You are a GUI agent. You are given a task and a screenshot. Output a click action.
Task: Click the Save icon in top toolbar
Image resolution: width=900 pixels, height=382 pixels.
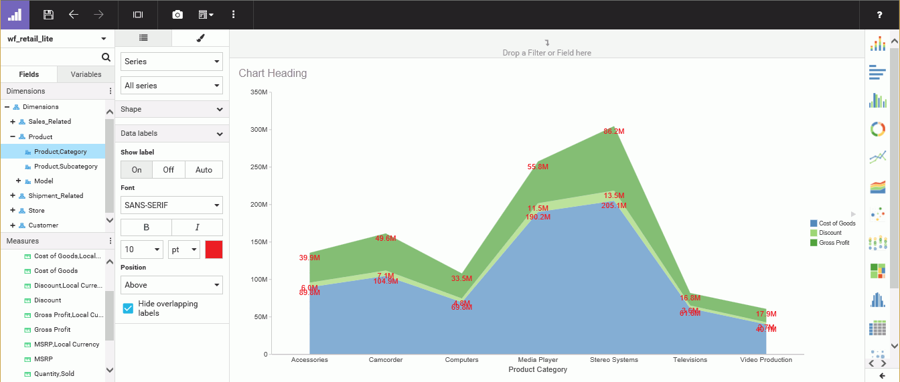(x=48, y=14)
